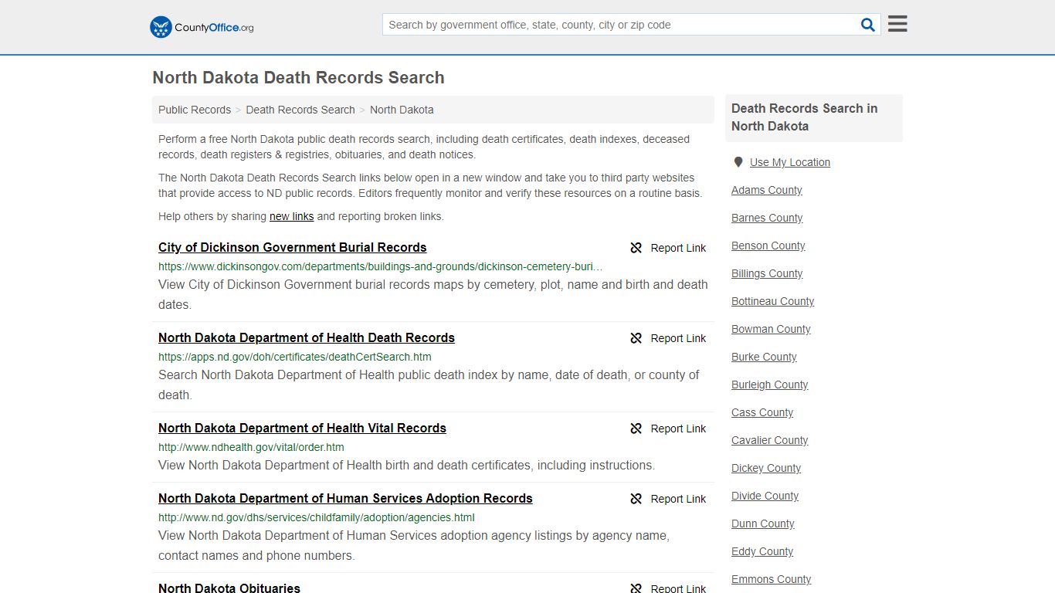Screen dimensions: 1055x593
Task: Open North Dakota Department of Health Vital Records
Action: point(302,429)
